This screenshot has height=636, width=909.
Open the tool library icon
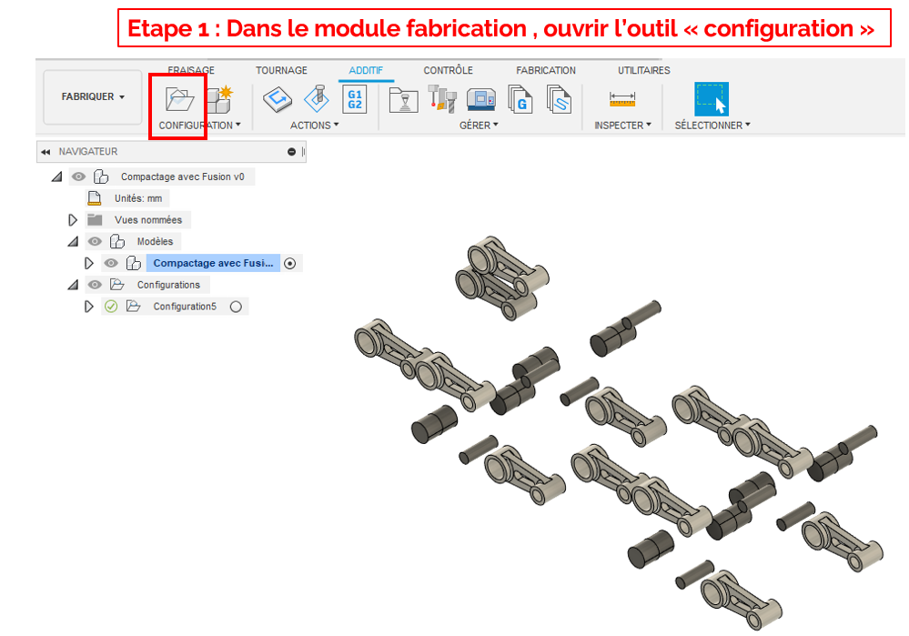[x=442, y=99]
